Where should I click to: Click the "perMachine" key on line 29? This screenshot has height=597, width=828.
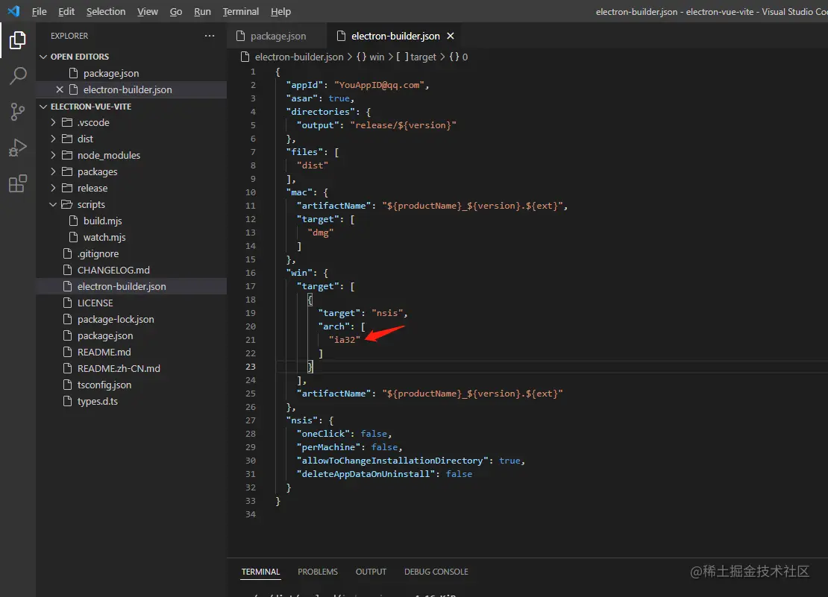(328, 447)
